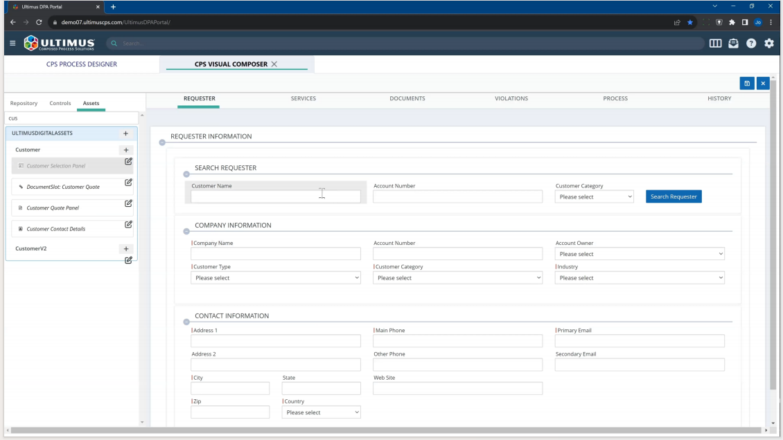Save the composer with the blue save icon
Viewport: 783px width, 440px height.
pos(747,83)
